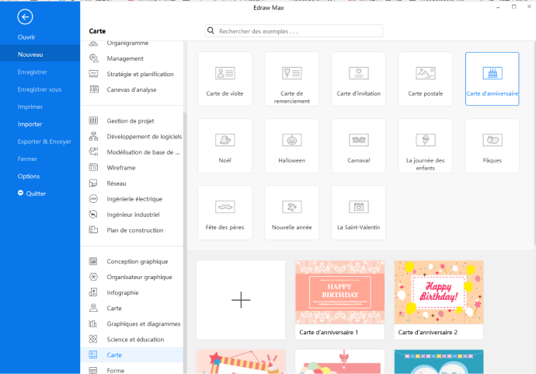
Task: Choose the Wireframe category
Action: [123, 167]
